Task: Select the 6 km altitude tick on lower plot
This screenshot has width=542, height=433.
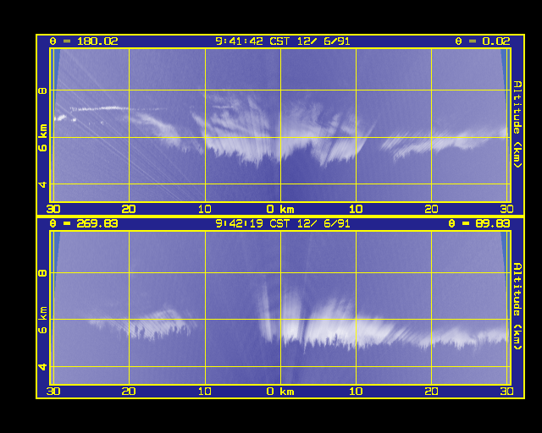Action: (x=42, y=320)
